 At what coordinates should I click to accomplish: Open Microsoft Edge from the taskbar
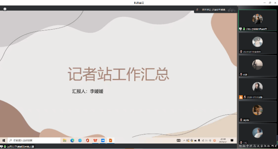tap(72, 140)
